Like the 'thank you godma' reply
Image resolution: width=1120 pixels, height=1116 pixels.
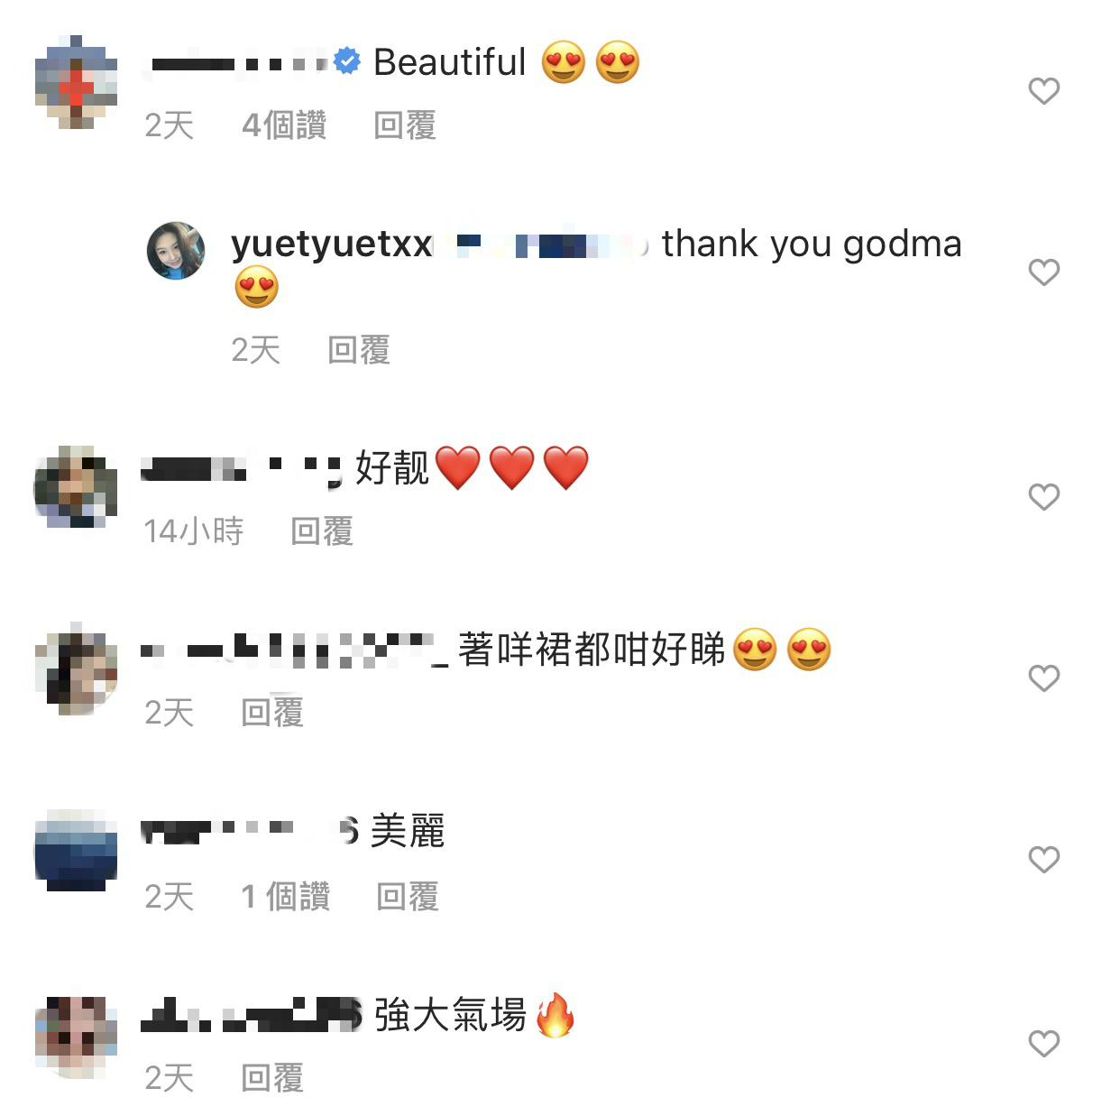click(x=1043, y=272)
